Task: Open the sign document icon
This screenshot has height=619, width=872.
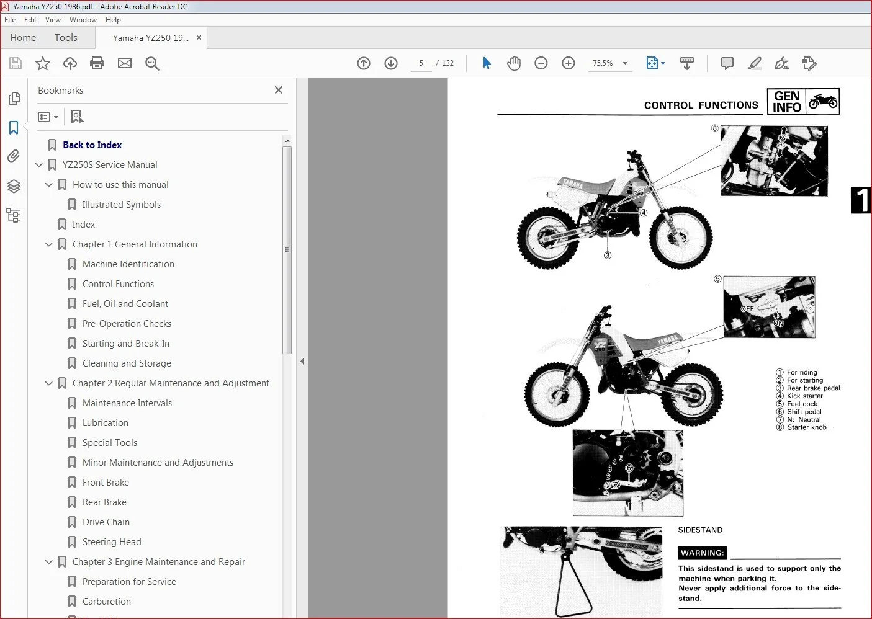Action: click(782, 63)
